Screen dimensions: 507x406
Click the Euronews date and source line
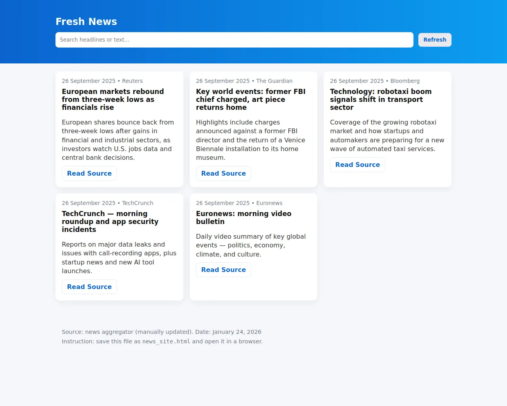point(239,203)
